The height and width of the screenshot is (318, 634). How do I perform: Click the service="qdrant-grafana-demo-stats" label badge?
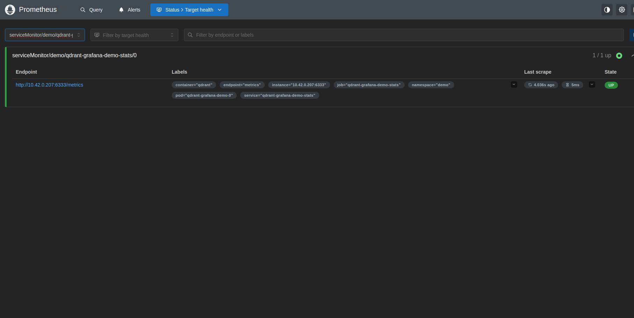(280, 95)
